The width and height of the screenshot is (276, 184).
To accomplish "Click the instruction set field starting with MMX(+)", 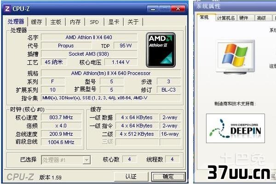I will 111,98.
